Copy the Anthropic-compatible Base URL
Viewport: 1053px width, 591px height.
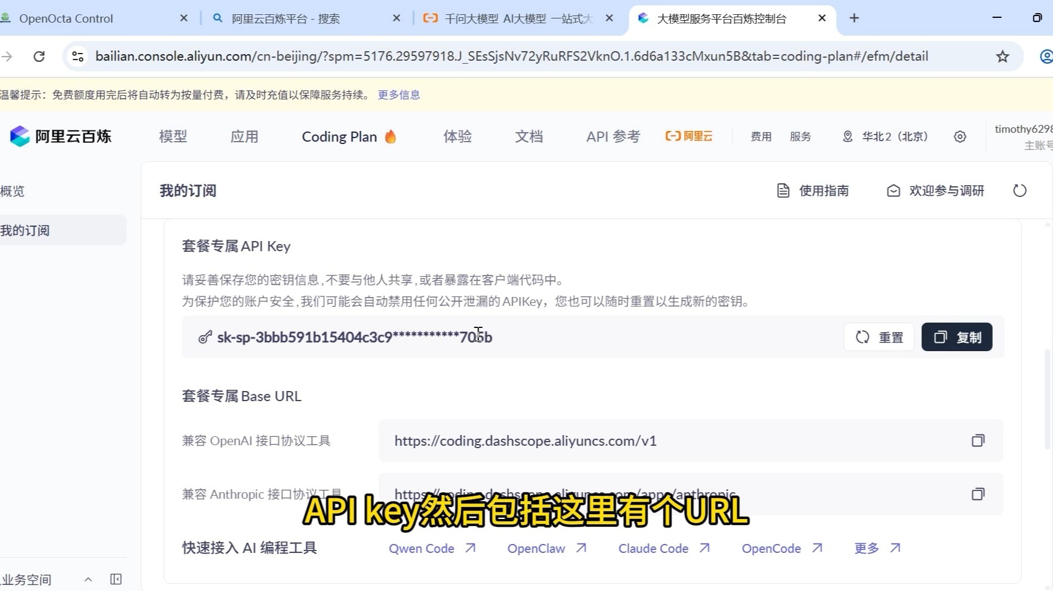978,495
